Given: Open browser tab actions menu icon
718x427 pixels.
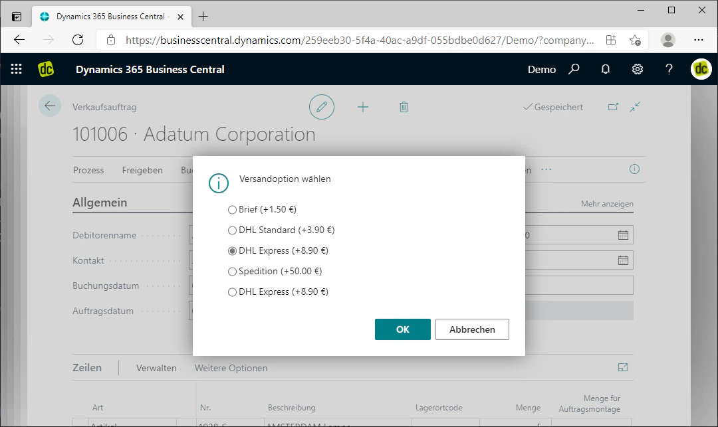Looking at the screenshot, I should pyautogui.click(x=17, y=17).
